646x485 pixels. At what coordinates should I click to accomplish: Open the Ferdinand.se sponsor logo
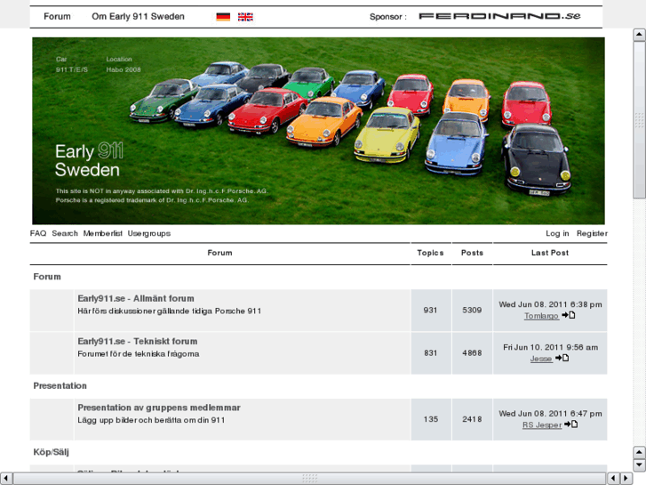coord(499,16)
